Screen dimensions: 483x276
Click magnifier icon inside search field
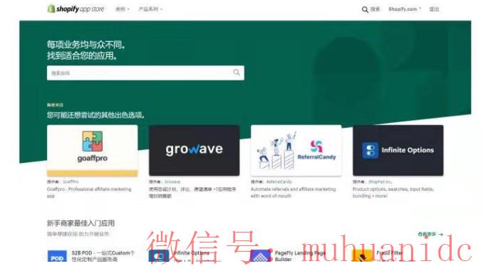(237, 73)
